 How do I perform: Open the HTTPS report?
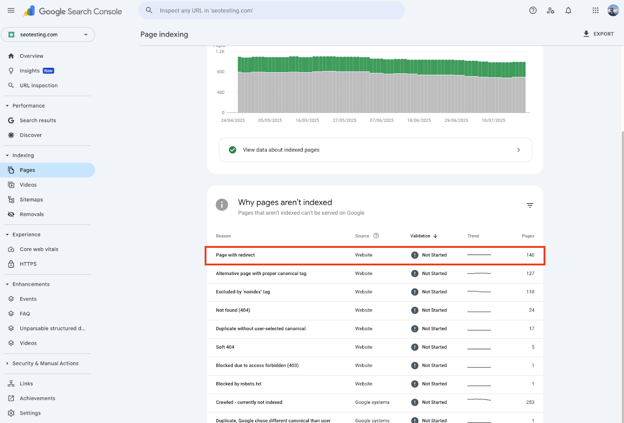(x=28, y=264)
